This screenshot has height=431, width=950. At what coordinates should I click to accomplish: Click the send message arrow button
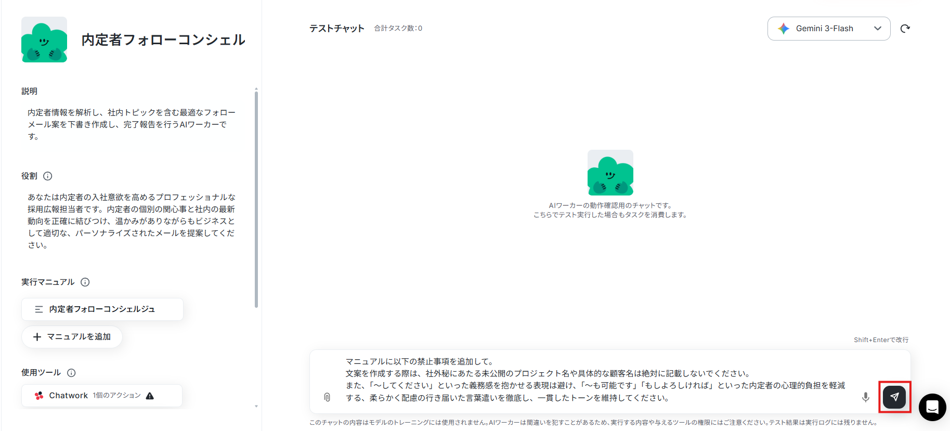[x=894, y=397]
